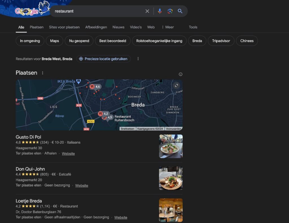Enable the Rolstoeltoegankelijke ingang filter
Screen dimensions: 289x223
tap(159, 41)
